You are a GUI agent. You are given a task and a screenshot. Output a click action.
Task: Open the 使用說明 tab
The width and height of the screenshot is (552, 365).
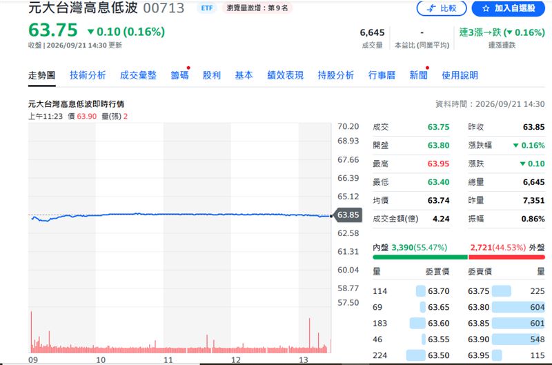point(460,75)
